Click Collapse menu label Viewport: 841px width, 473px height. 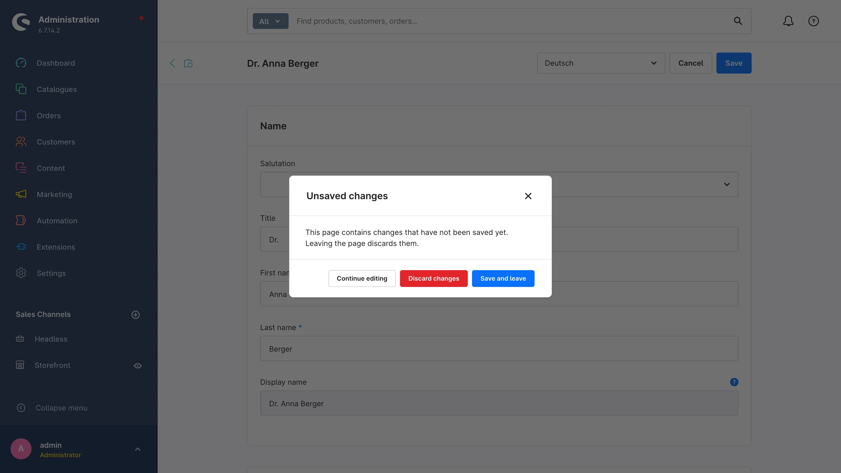[61, 408]
